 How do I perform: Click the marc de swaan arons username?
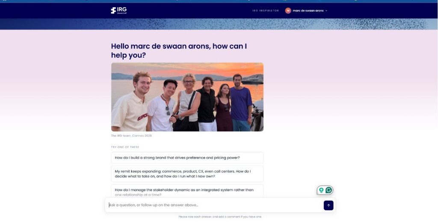pos(308,11)
